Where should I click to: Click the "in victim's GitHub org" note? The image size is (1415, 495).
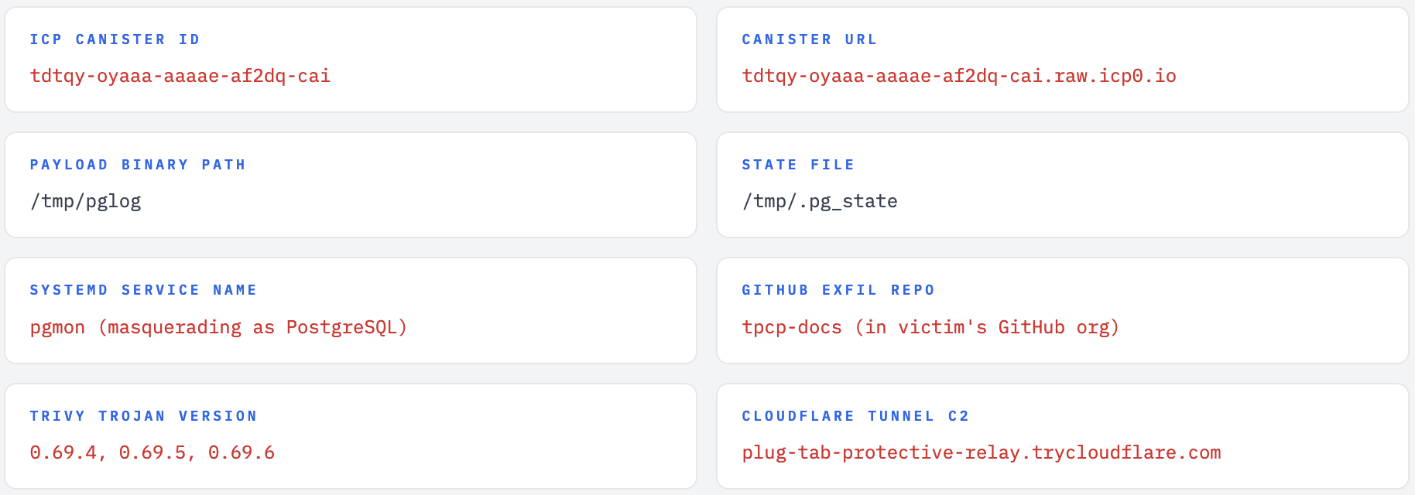(987, 328)
